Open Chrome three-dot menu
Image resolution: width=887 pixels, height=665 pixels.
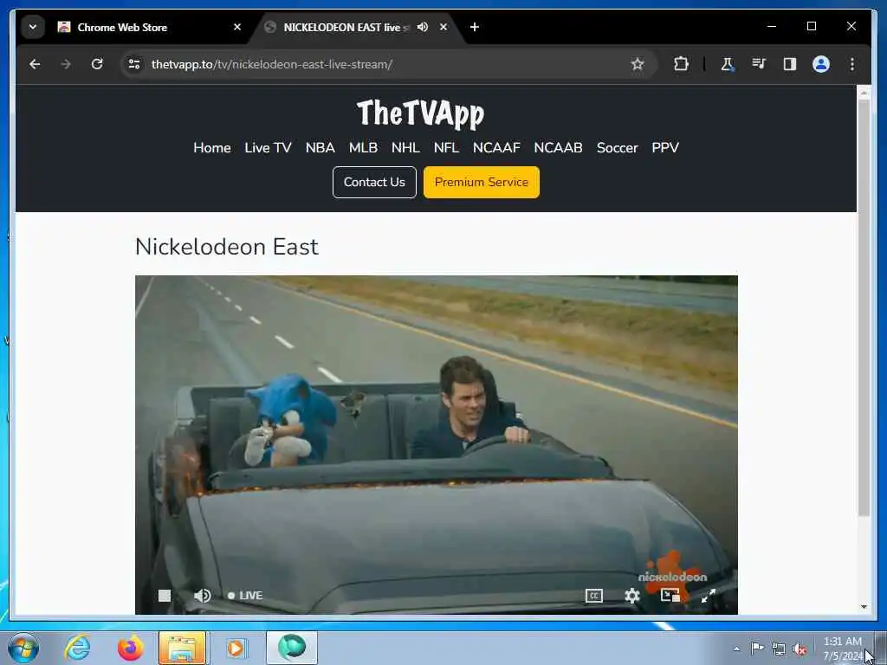pos(852,64)
